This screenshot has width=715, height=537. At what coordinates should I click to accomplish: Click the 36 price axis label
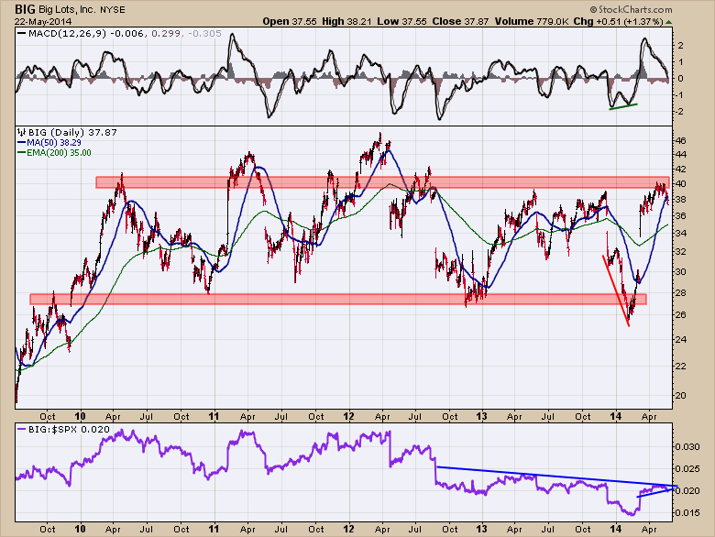pos(680,215)
